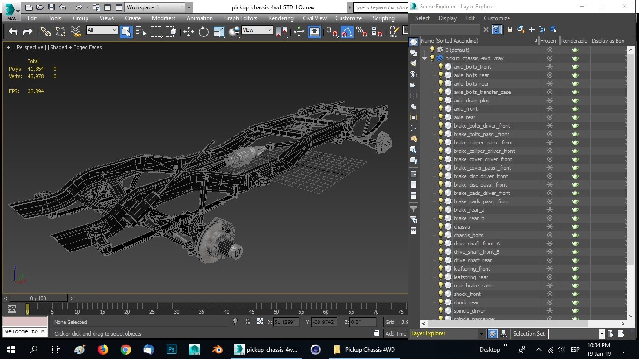
Task: Enable Percent Snap toggle
Action: (360, 32)
